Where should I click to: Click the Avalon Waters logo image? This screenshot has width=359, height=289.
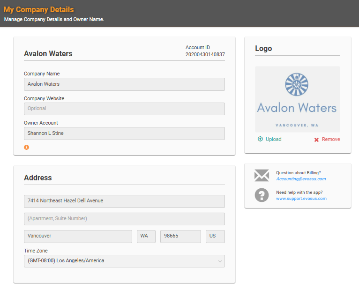pos(297,99)
